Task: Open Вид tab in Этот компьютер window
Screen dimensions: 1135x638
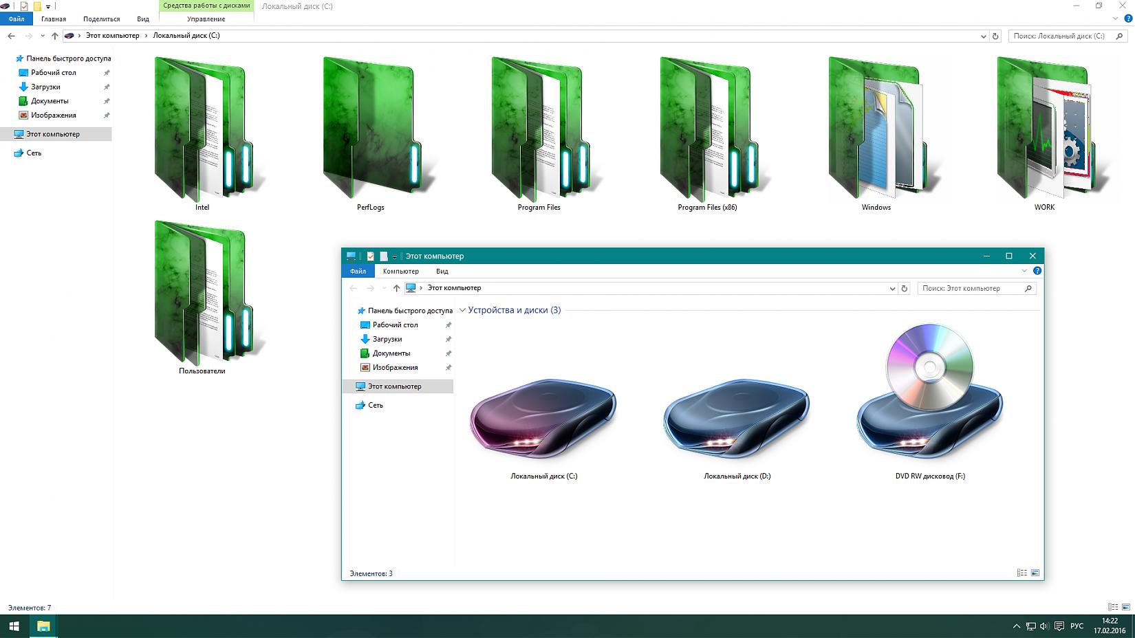Action: click(x=442, y=271)
